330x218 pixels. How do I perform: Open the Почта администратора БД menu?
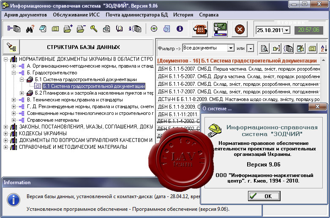point(136,15)
